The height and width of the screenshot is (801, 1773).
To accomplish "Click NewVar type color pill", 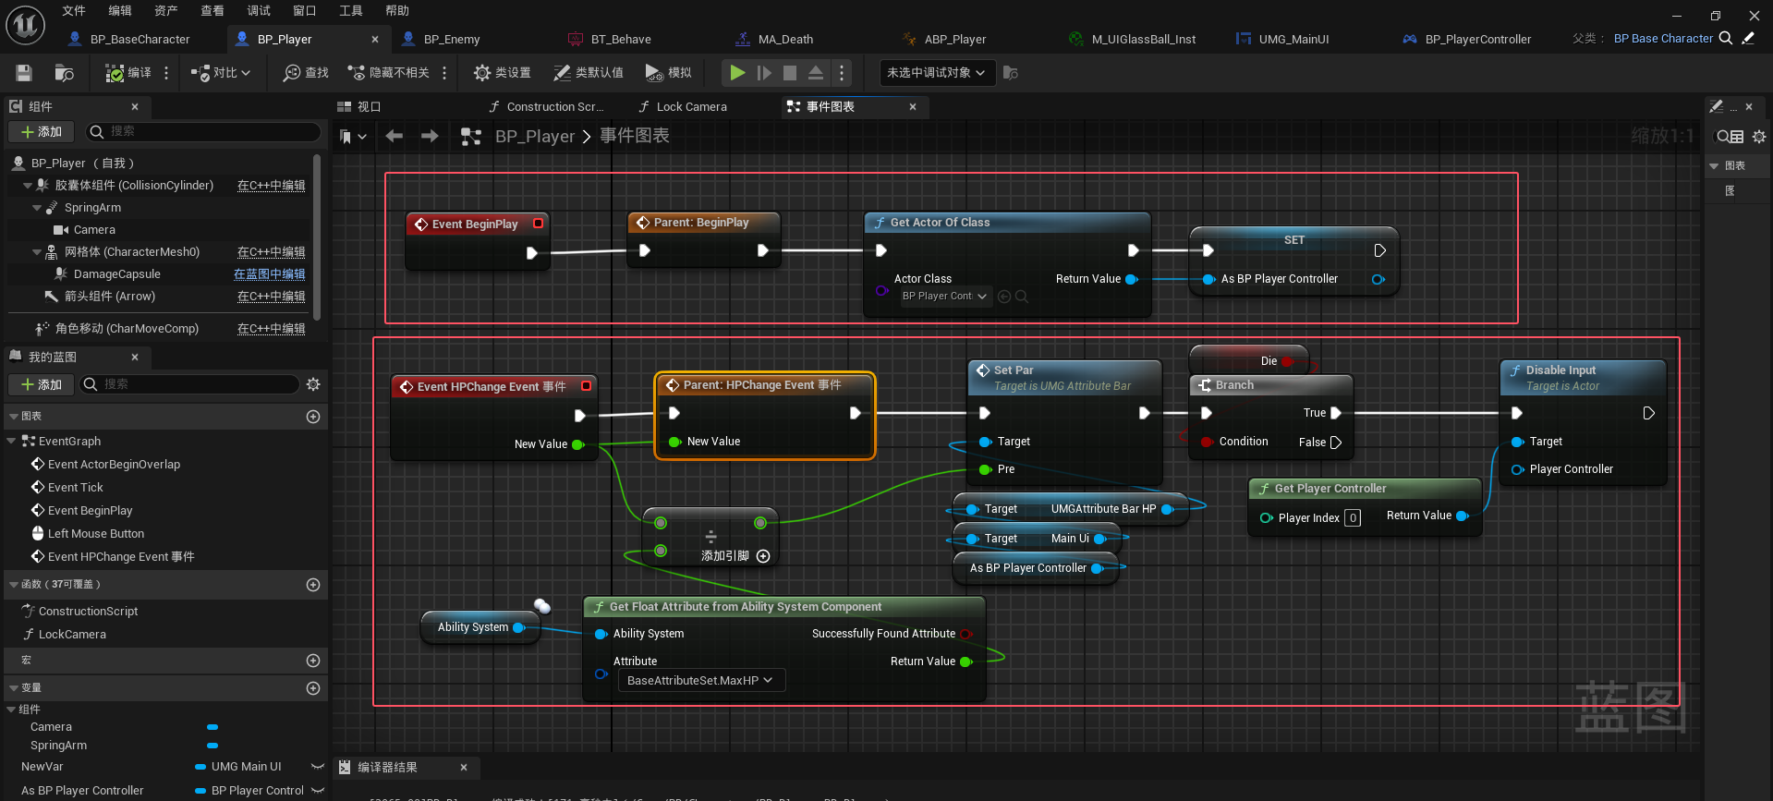I will coord(200,767).
